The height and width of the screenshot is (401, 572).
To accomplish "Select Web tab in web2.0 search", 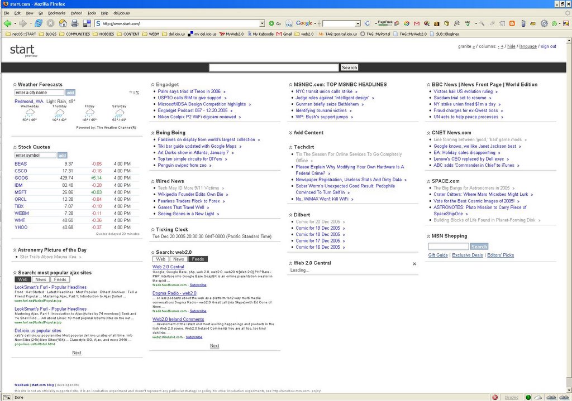I will tap(160, 259).
